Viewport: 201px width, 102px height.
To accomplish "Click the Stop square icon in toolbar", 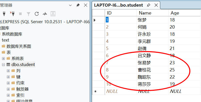I will click(20, 14).
